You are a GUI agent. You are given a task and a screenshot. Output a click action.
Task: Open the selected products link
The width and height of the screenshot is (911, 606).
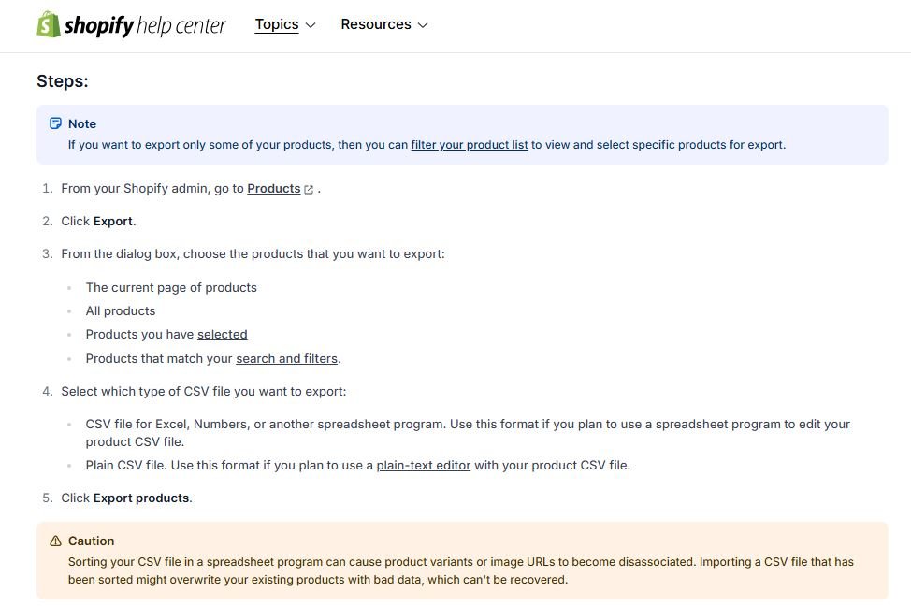(222, 335)
